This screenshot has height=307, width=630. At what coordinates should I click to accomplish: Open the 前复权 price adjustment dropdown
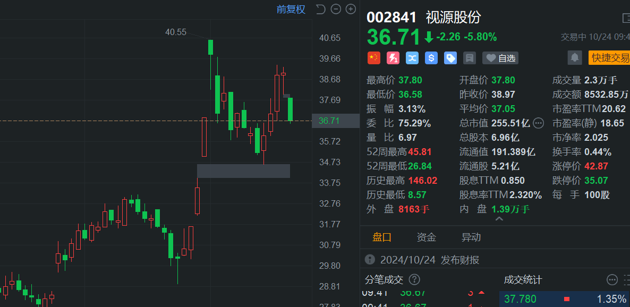[291, 9]
